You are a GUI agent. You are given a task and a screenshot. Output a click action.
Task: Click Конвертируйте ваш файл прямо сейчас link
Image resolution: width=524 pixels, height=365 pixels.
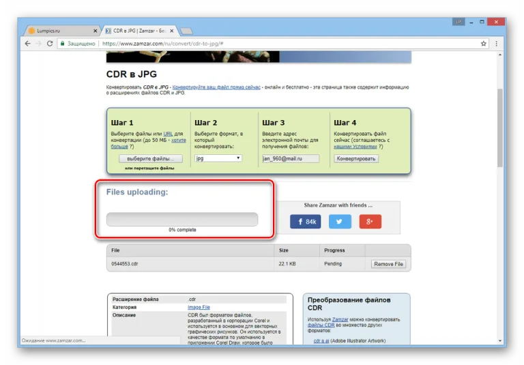216,87
